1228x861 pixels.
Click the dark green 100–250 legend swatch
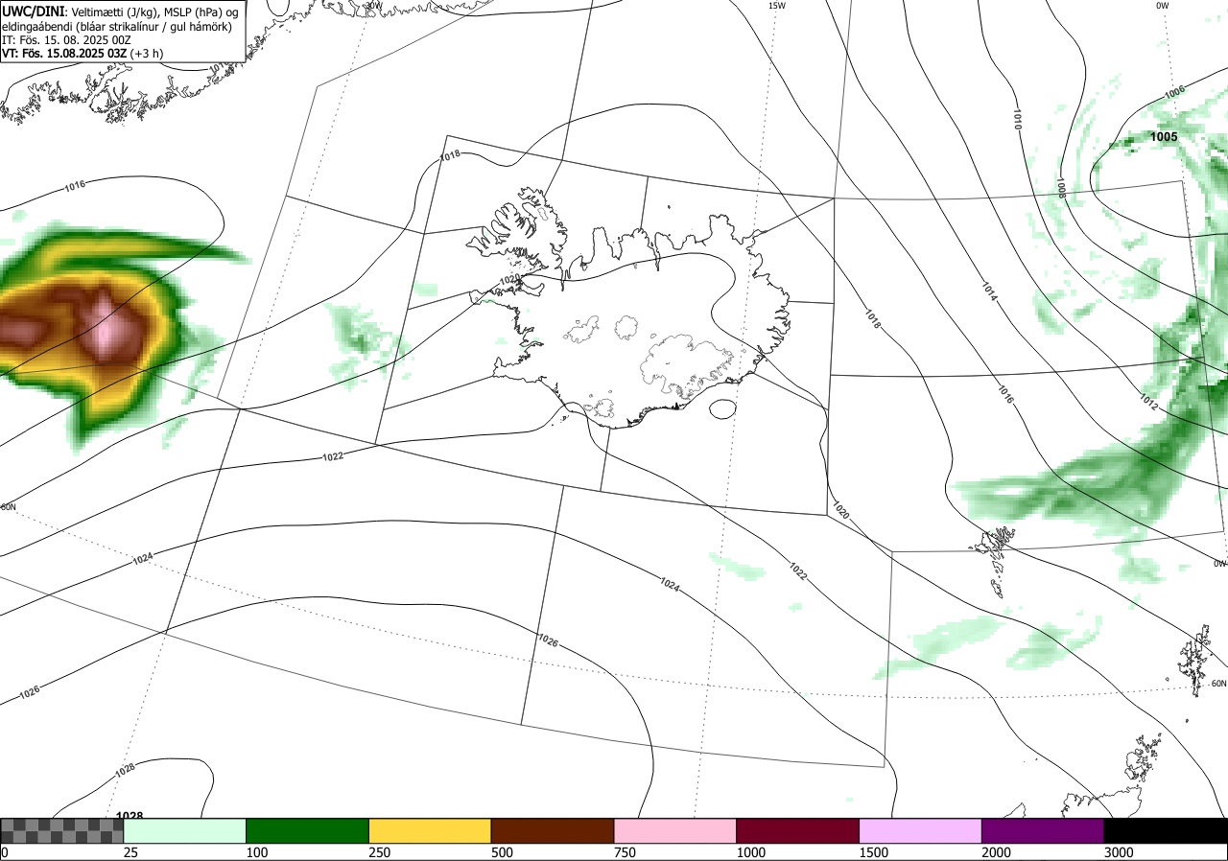pyautogui.click(x=308, y=830)
